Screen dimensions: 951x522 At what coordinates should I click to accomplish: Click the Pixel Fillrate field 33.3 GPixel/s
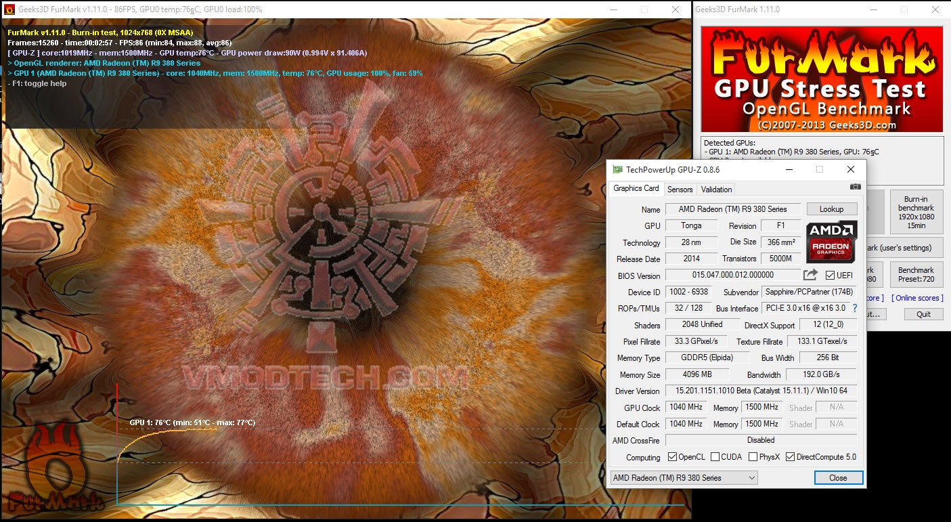pos(696,341)
